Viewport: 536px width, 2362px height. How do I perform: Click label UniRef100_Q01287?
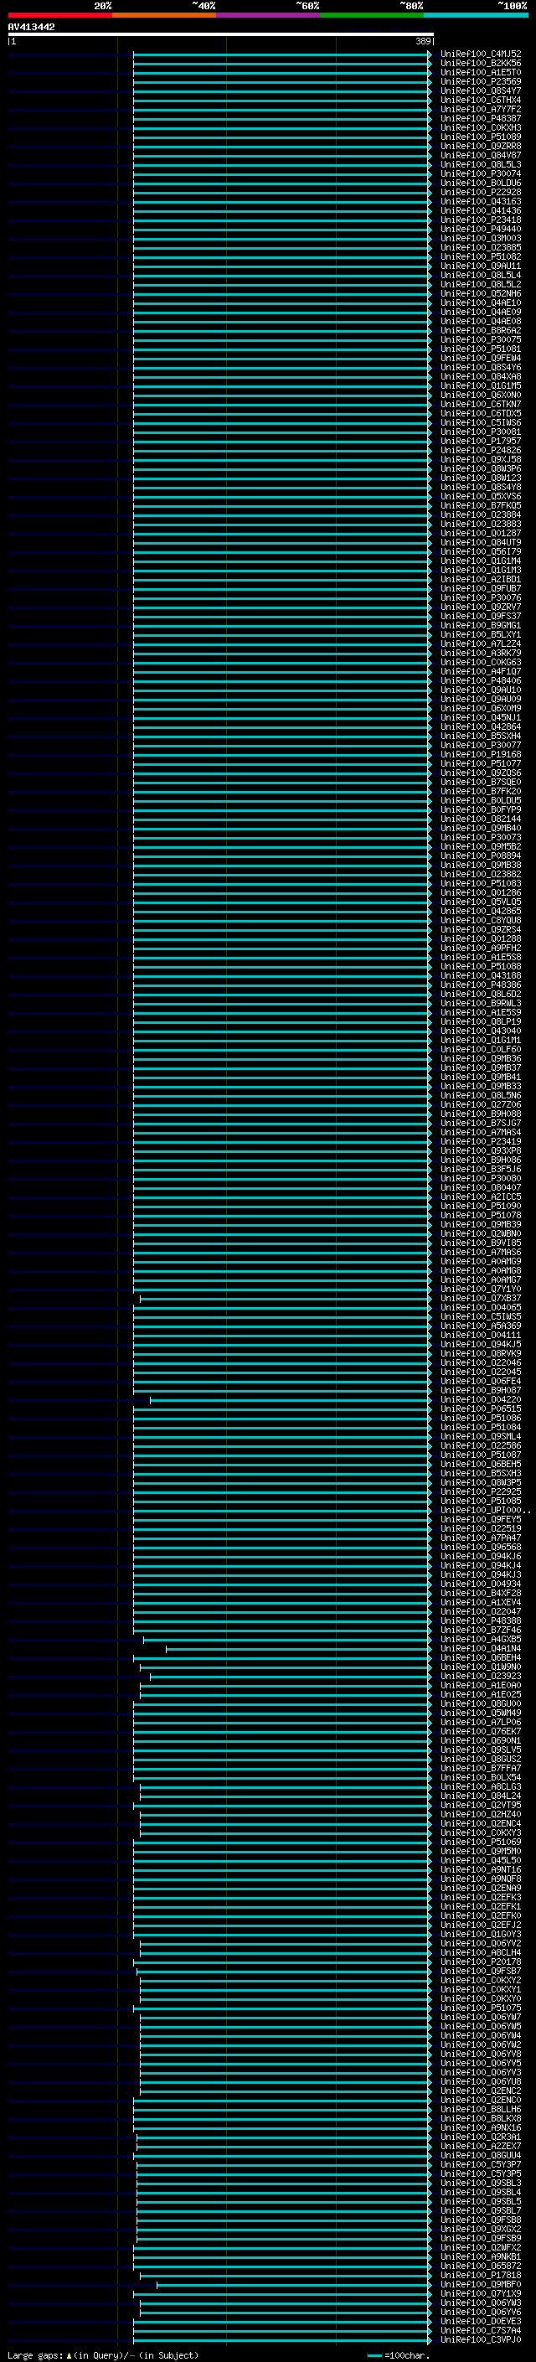(480, 533)
